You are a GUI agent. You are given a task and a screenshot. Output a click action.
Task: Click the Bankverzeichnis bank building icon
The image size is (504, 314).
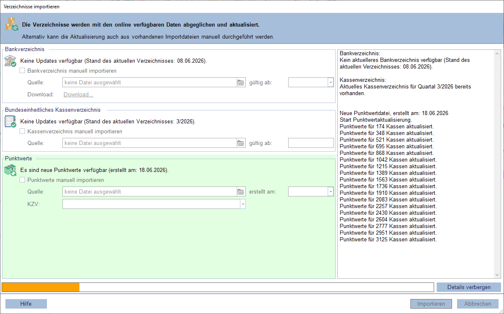click(x=10, y=61)
